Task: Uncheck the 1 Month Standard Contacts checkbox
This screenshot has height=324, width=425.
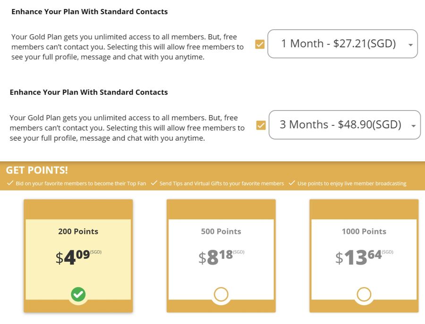Action: click(x=260, y=44)
